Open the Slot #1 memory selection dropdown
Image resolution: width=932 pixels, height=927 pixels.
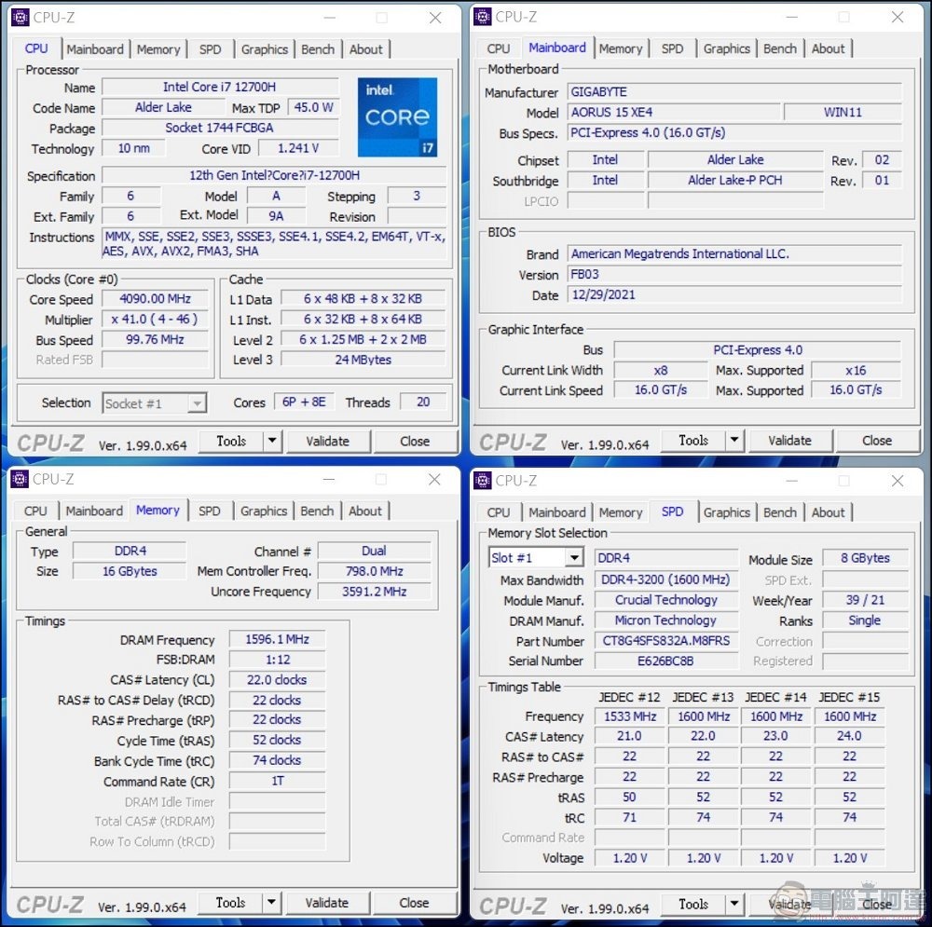[x=572, y=556]
